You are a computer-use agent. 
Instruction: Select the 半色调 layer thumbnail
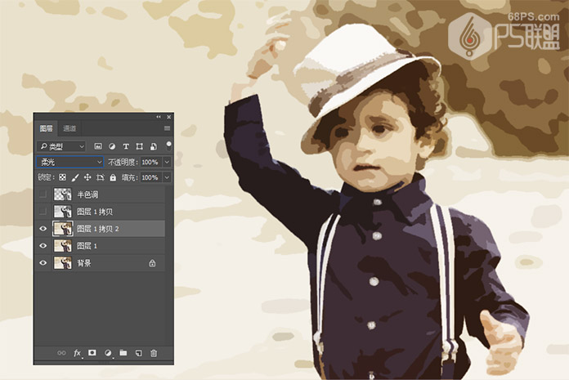pos(62,194)
